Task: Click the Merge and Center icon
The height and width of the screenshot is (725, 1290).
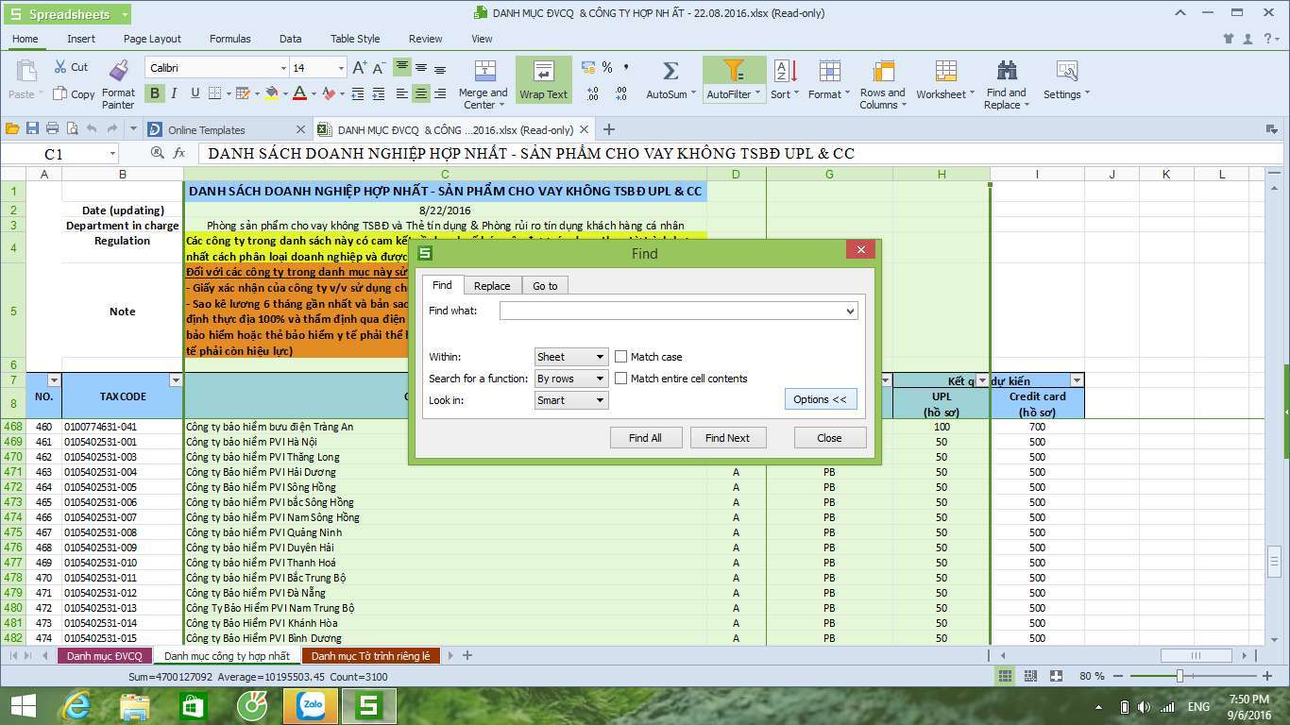Action: point(484,72)
